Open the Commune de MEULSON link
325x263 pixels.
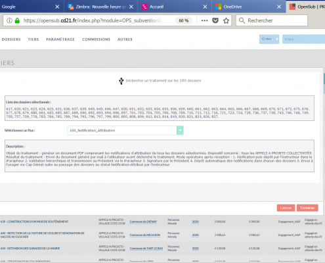pos(145,235)
